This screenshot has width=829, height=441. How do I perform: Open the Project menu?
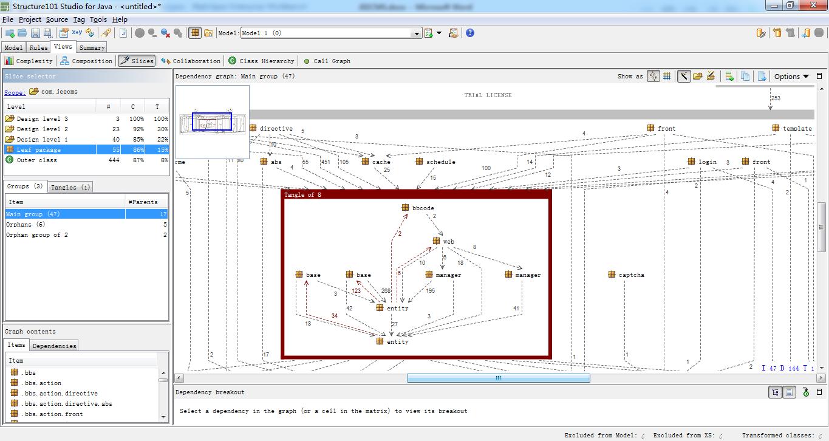(x=30, y=19)
